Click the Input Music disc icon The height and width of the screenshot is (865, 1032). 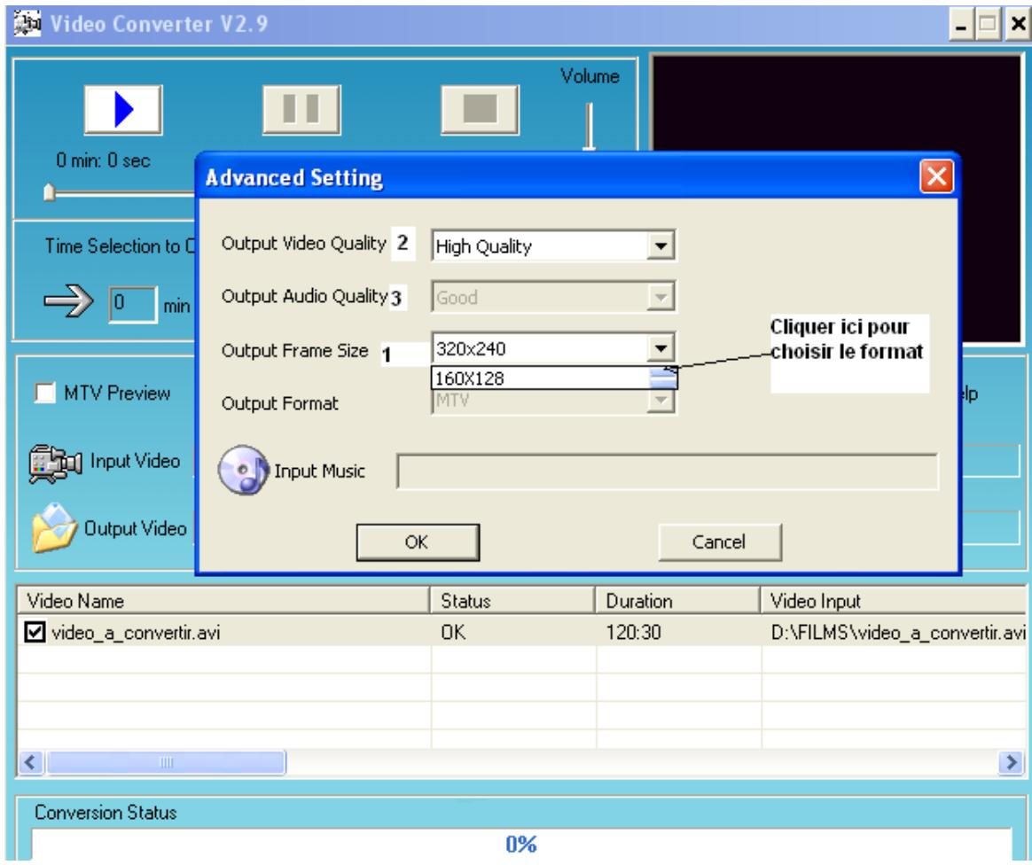coord(244,471)
